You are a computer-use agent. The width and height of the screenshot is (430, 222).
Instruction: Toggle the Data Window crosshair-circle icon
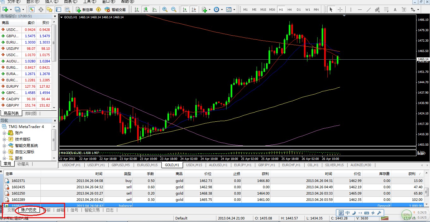pyautogui.click(x=41, y=9)
